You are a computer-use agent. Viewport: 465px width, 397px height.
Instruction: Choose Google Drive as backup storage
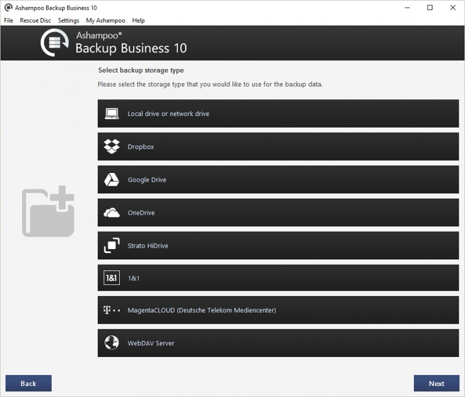point(278,180)
